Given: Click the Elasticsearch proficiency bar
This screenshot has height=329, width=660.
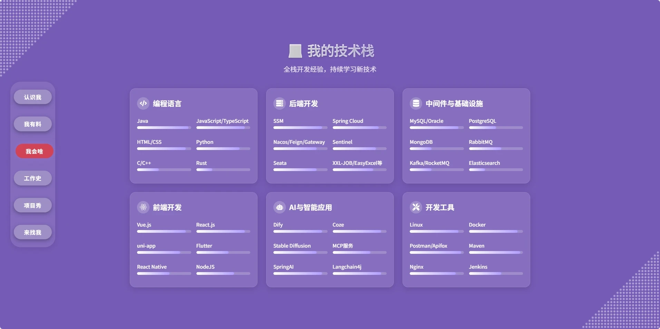Looking at the screenshot, I should [x=496, y=170].
